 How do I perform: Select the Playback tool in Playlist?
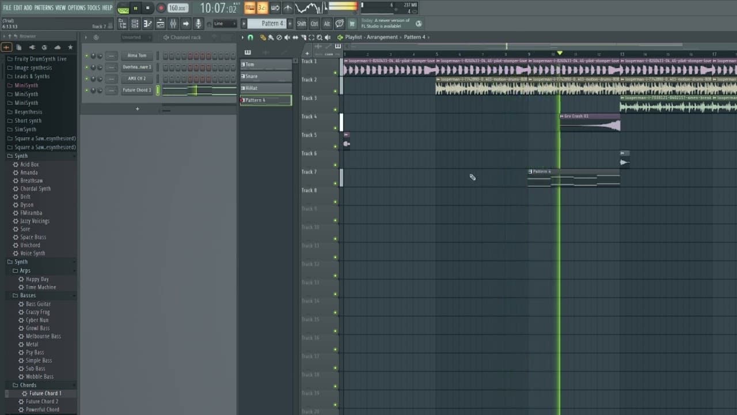point(328,37)
